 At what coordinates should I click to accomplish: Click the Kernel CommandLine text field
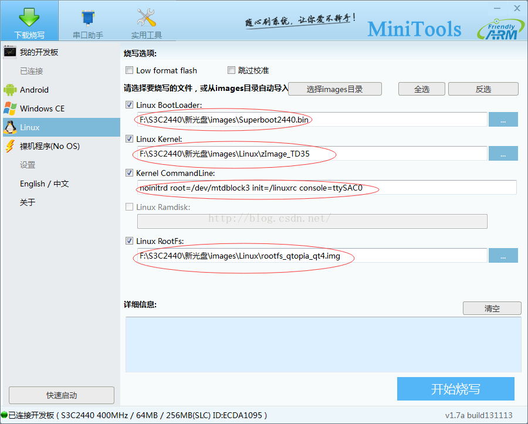coord(327,188)
